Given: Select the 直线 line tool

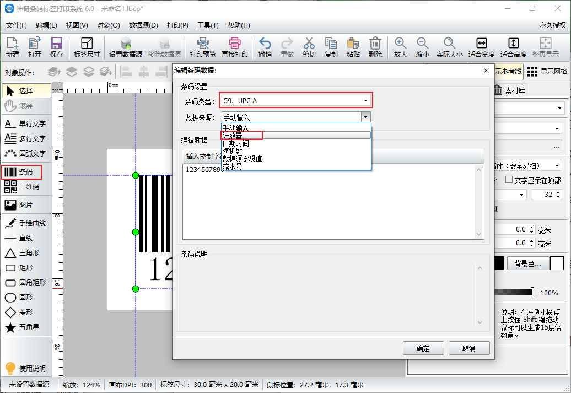Looking at the screenshot, I should [x=26, y=238].
